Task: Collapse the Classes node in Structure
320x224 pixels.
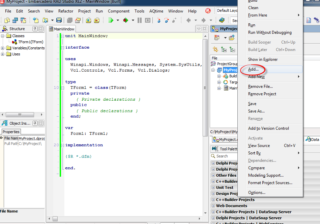Action: (2, 36)
